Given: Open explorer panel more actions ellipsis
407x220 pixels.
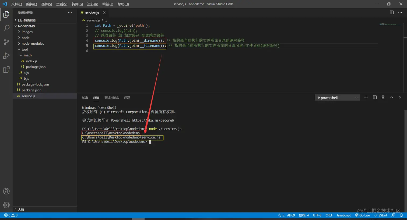Looking at the screenshot, I should 70,13.
